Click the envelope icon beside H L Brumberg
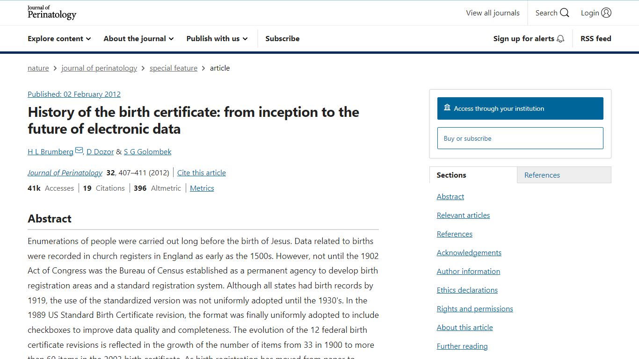The height and width of the screenshot is (359, 639). pos(79,151)
